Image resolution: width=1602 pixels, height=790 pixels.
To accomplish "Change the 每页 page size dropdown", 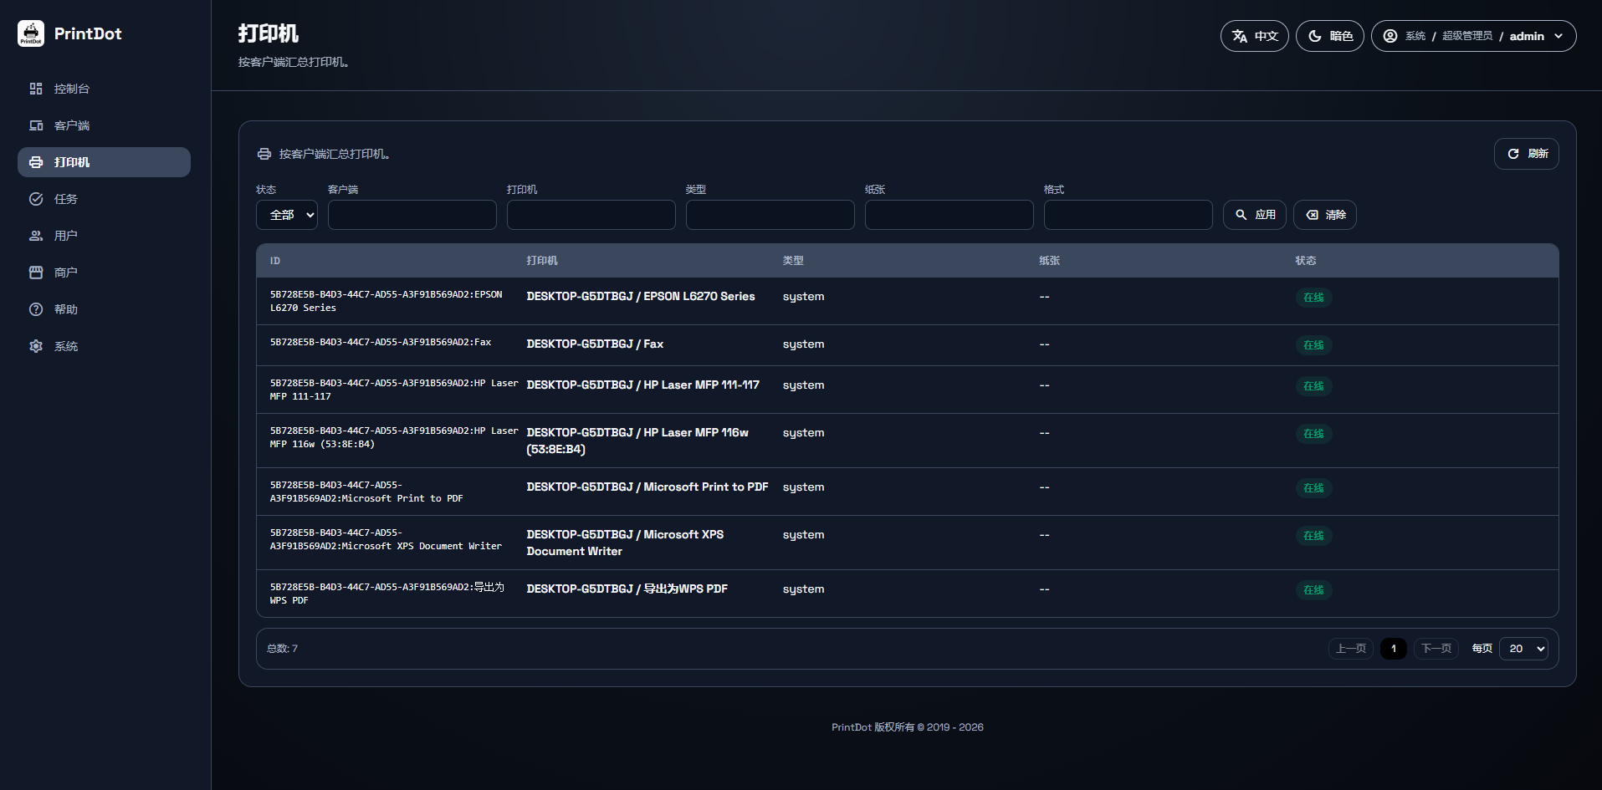I will [1523, 649].
